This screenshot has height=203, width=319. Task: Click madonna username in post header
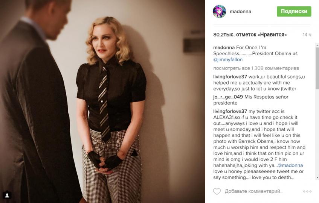coord(240,12)
